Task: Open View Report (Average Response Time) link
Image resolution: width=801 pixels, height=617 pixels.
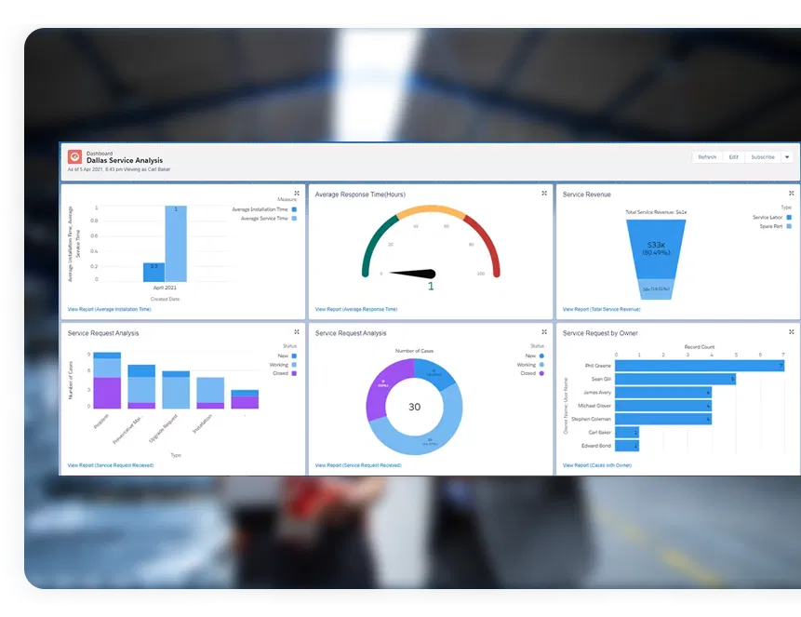Action: click(x=356, y=309)
